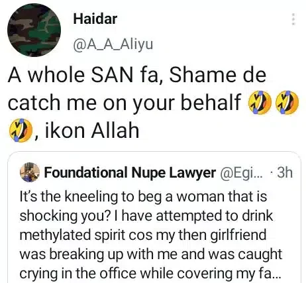This screenshot has width=306, height=283.
Task: Click the laughing emoji before ikon Allah
Action: point(21,131)
